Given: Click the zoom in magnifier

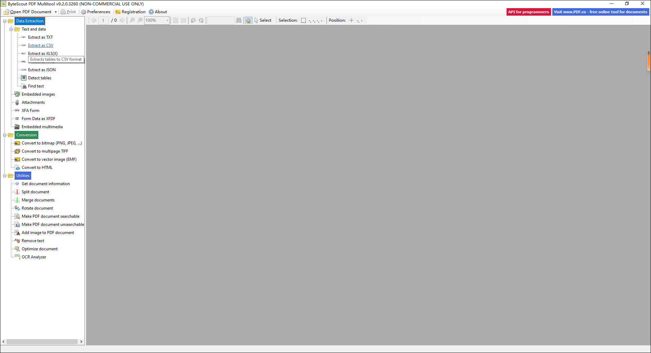Looking at the screenshot, I should pyautogui.click(x=140, y=20).
